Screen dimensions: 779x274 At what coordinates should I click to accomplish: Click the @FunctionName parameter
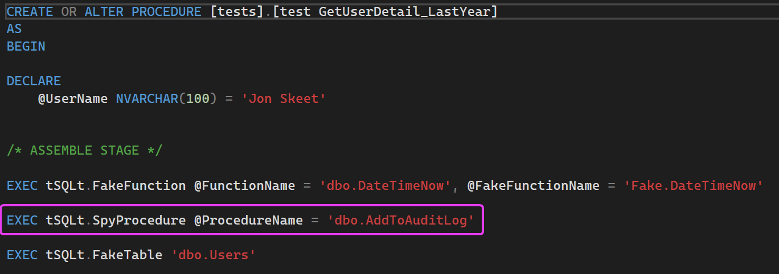tap(244, 185)
